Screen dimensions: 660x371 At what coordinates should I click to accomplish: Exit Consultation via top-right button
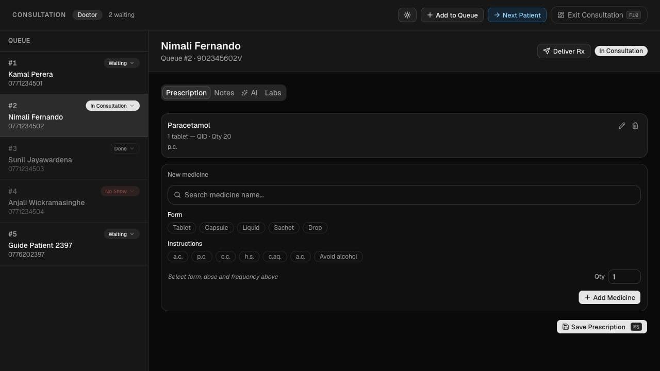(599, 15)
